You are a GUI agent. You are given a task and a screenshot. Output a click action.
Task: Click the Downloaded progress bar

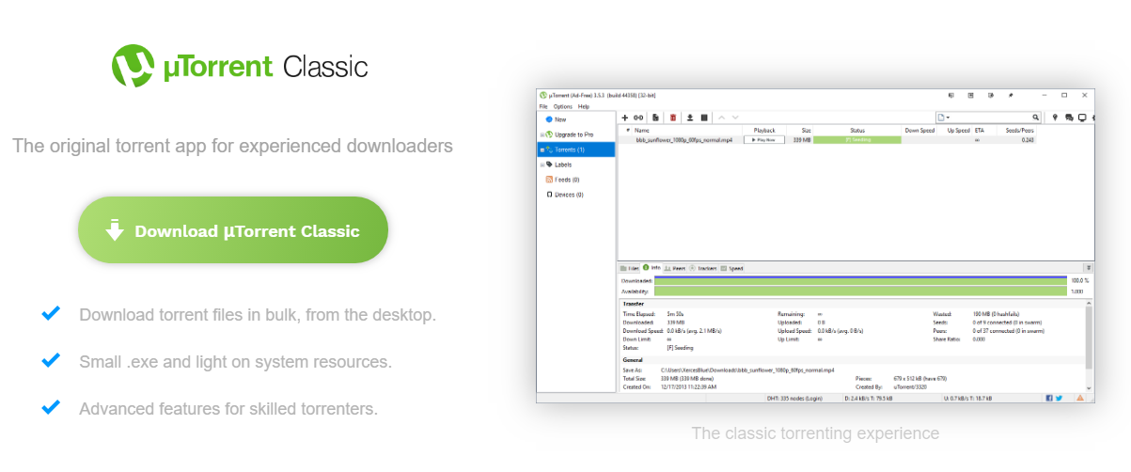[x=861, y=280]
